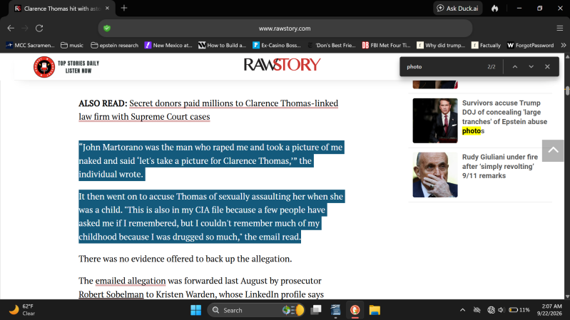
Task: Click the green privacy shield icon
Action: [107, 29]
